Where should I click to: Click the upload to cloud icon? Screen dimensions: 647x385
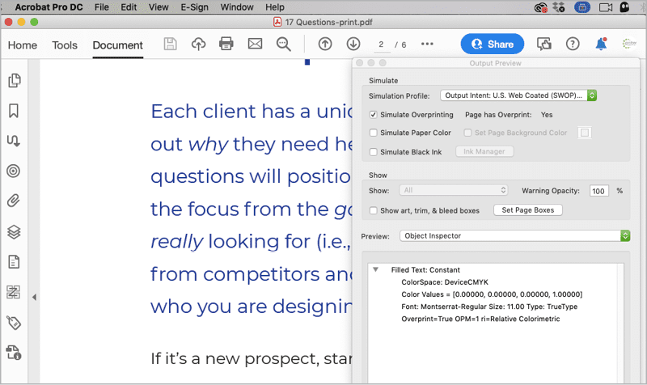pyautogui.click(x=198, y=44)
